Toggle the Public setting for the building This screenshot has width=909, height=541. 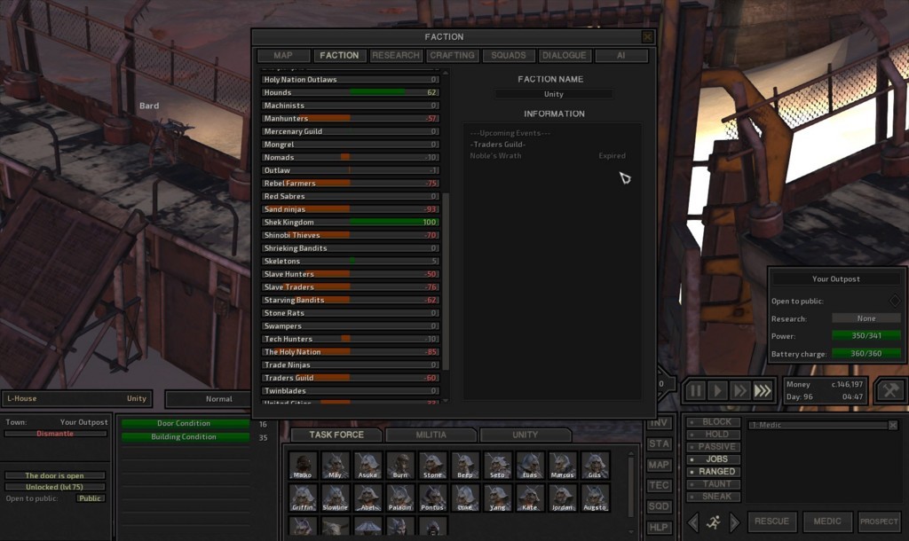(90, 498)
